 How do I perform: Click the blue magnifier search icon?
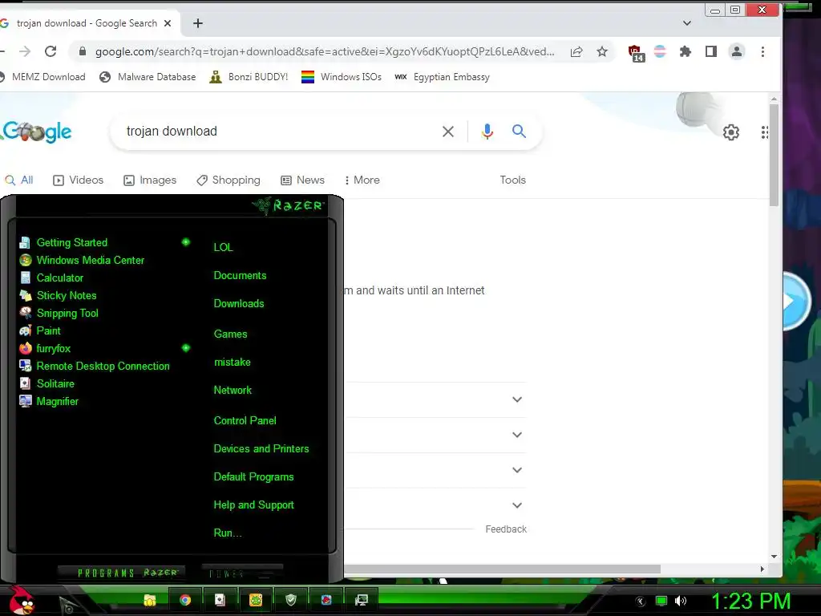coord(519,131)
